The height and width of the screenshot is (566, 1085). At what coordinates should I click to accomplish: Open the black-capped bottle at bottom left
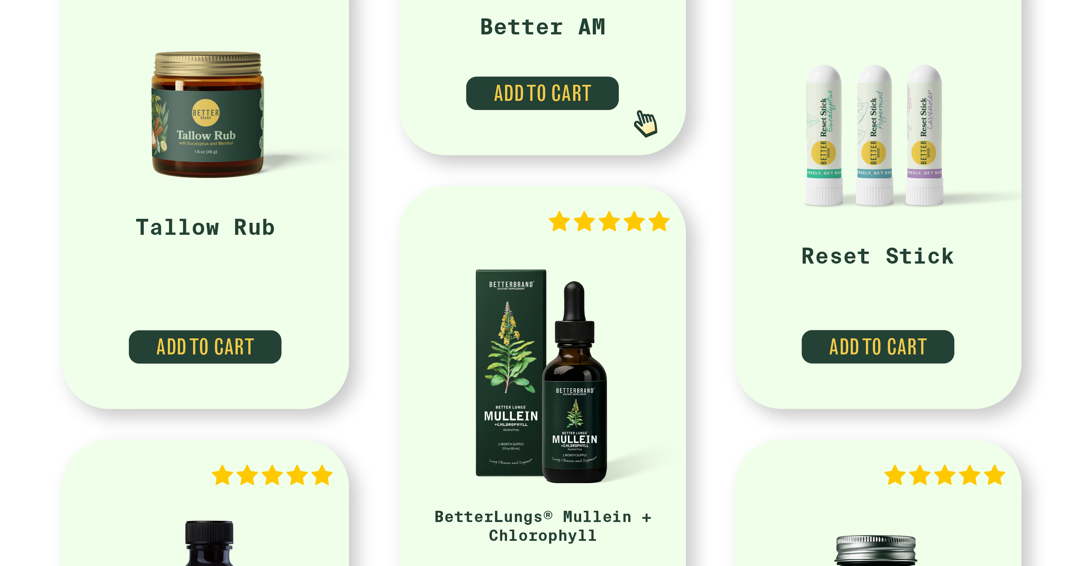(209, 543)
